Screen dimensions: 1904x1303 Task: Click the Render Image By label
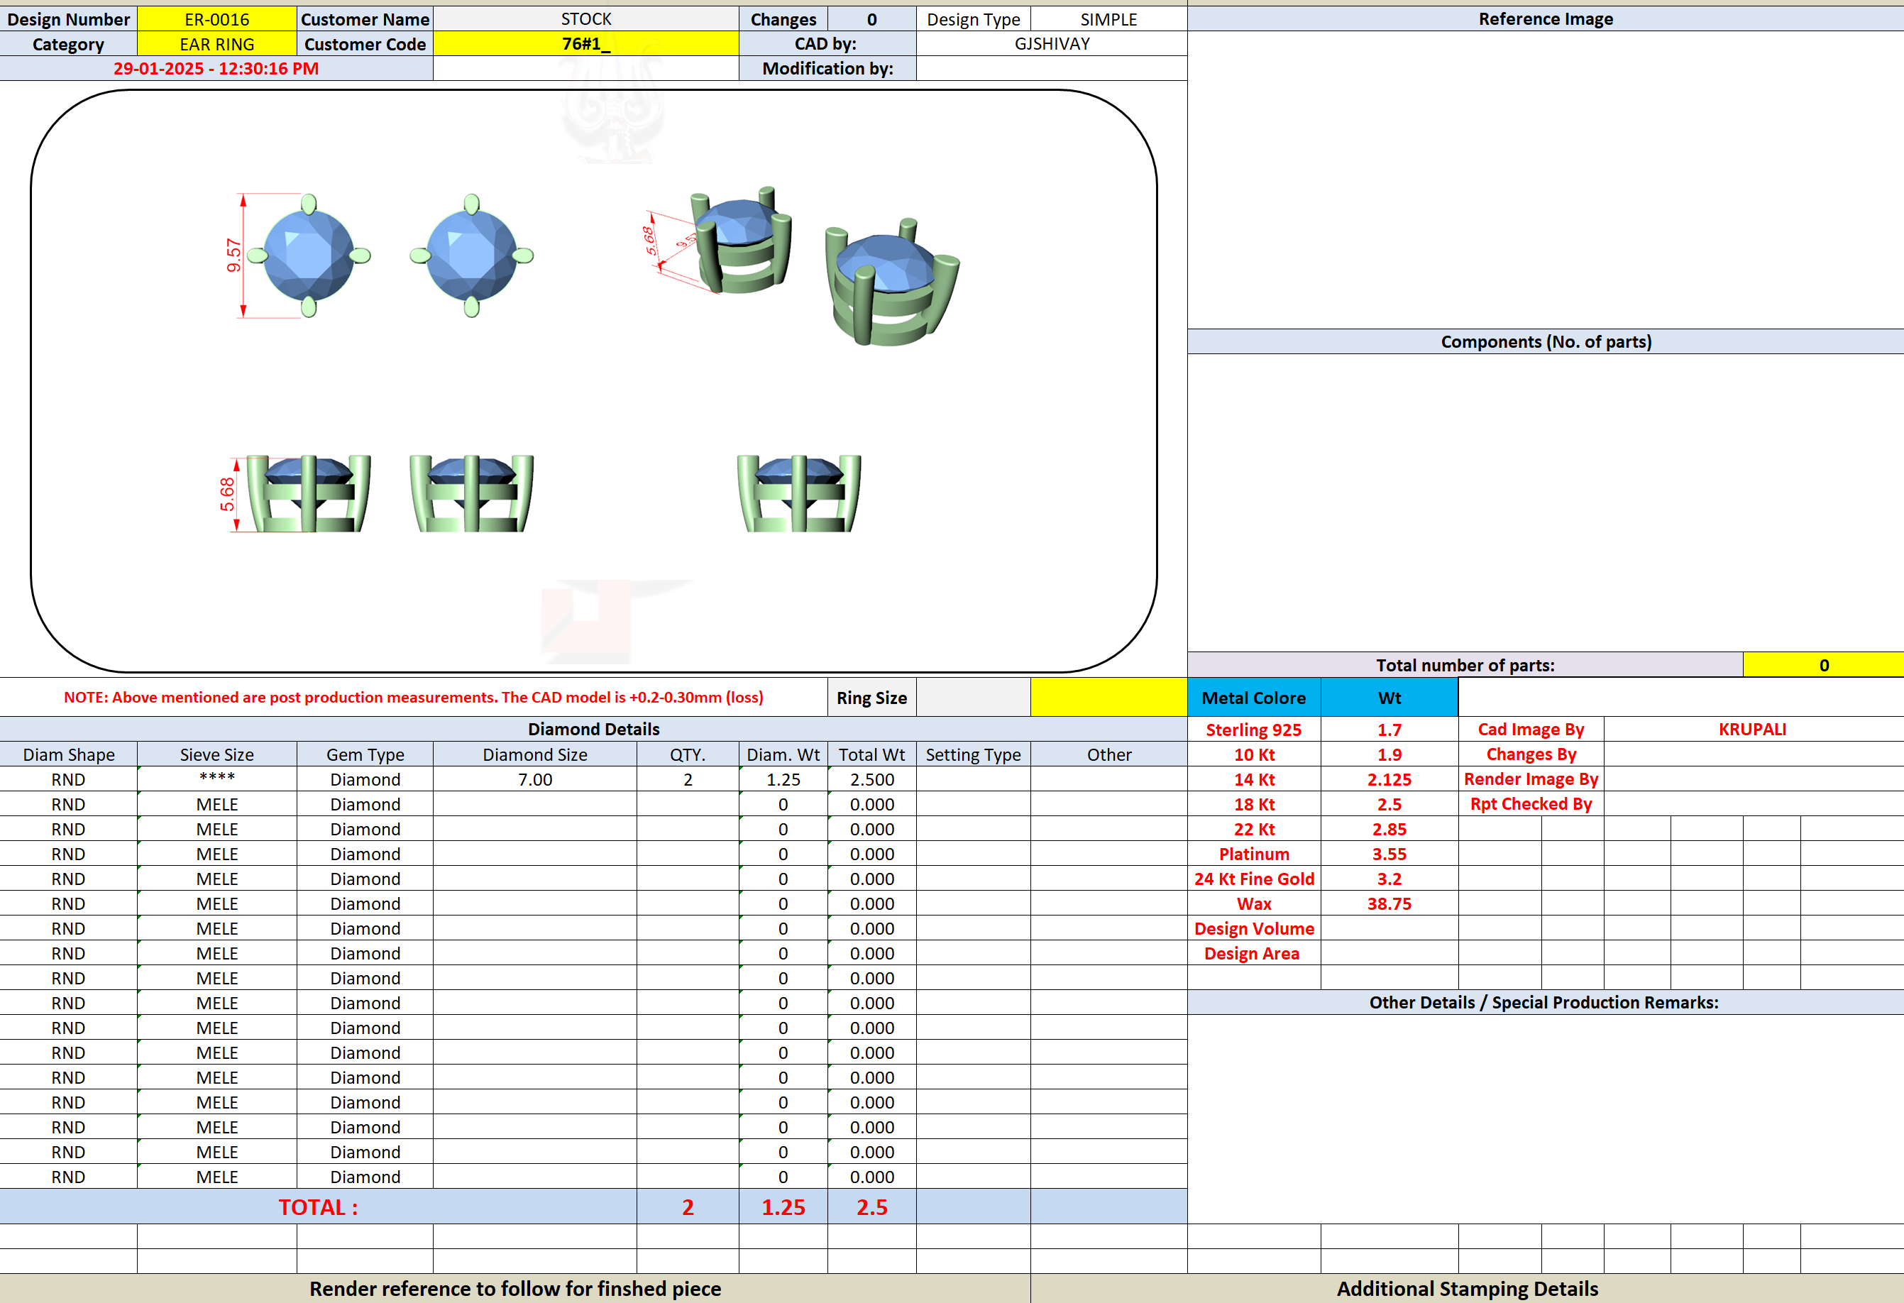1531,779
